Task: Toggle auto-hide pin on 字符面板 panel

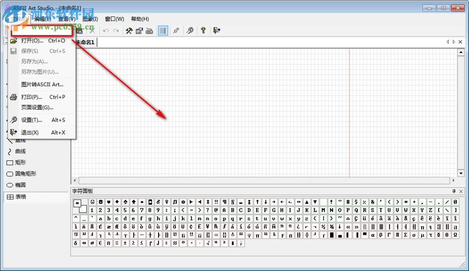Action: tap(454, 191)
